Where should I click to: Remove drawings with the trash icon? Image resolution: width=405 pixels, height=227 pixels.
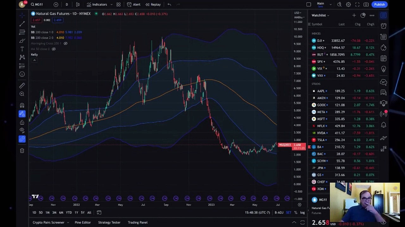[22, 151]
